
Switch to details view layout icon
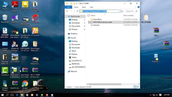[x=135, y=87]
